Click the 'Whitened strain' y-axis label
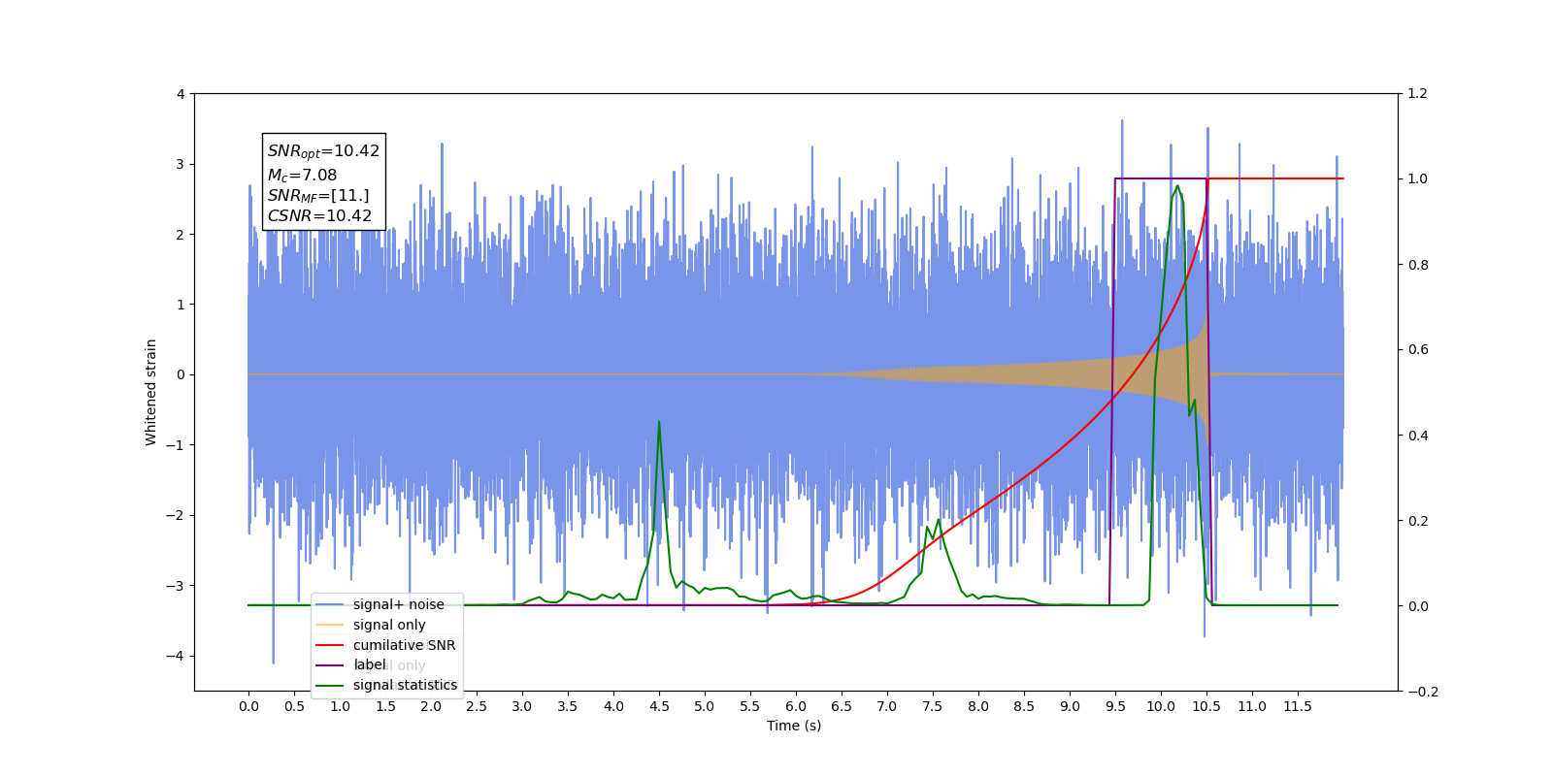This screenshot has height=776, width=1553. [x=150, y=392]
